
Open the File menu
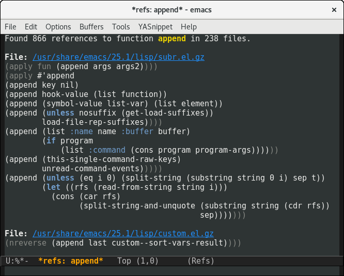coord(10,27)
